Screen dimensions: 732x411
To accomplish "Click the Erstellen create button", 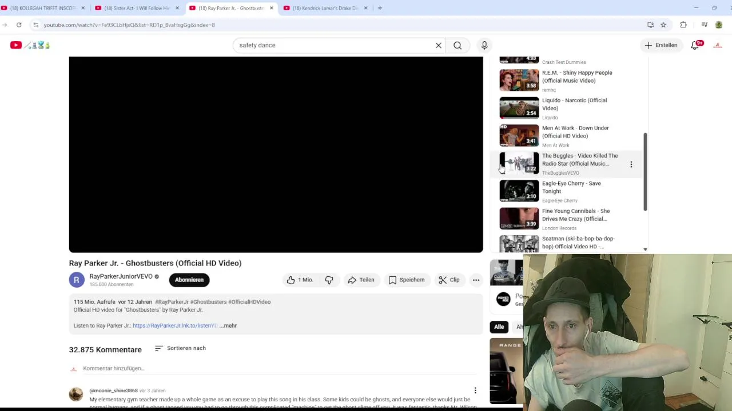I will (x=661, y=45).
